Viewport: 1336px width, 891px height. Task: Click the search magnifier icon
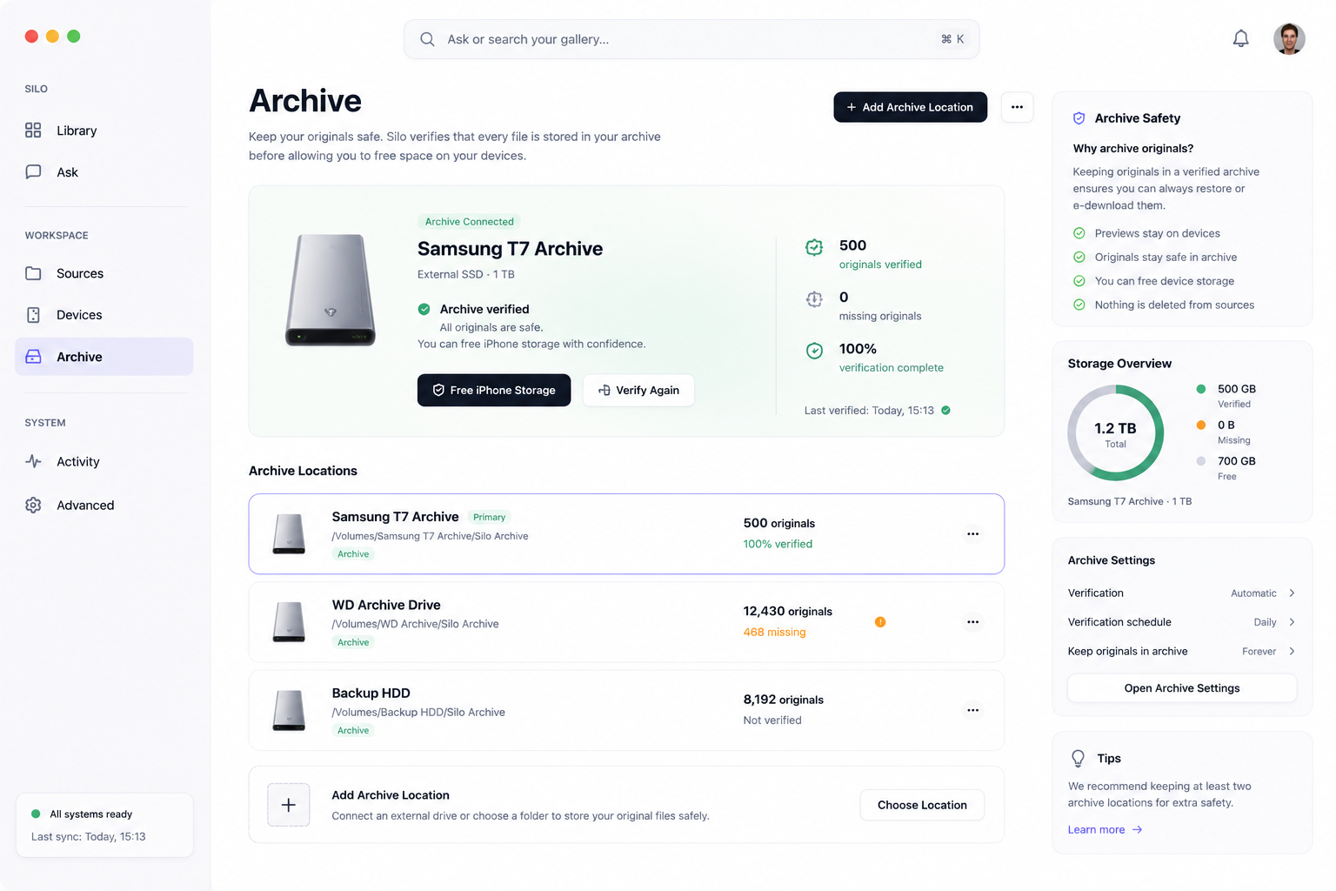[x=427, y=39]
